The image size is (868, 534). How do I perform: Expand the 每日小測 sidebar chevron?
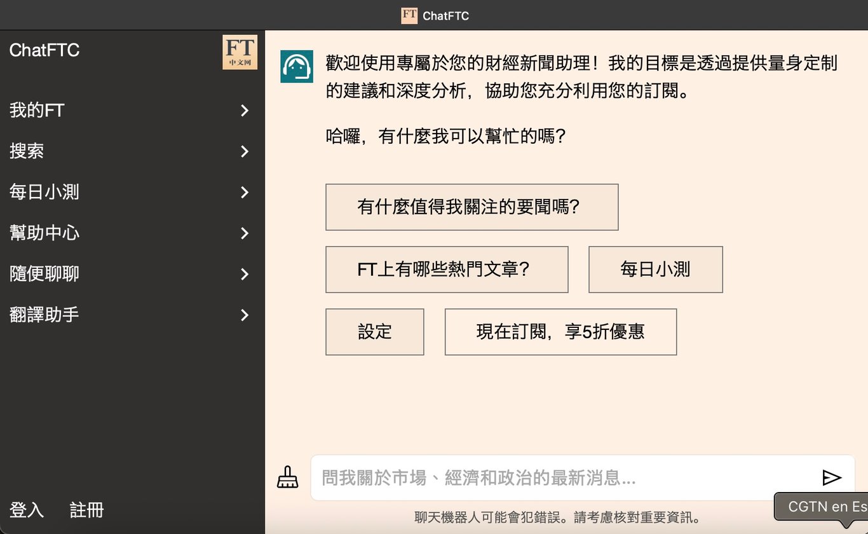pyautogui.click(x=245, y=192)
